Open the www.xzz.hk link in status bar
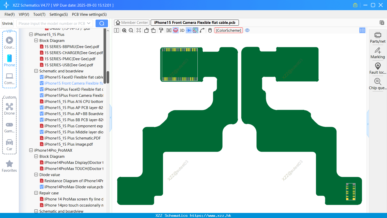This screenshot has width=387, height=218. [x=210, y=215]
